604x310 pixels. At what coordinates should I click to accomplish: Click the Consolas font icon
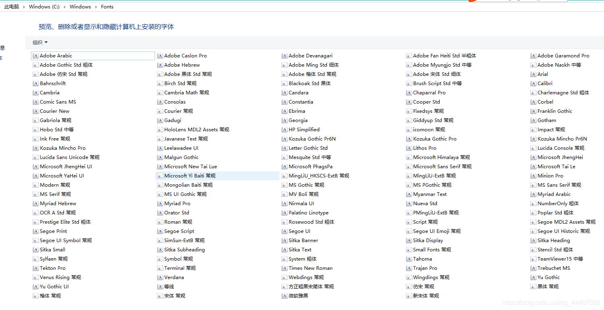tap(160, 102)
